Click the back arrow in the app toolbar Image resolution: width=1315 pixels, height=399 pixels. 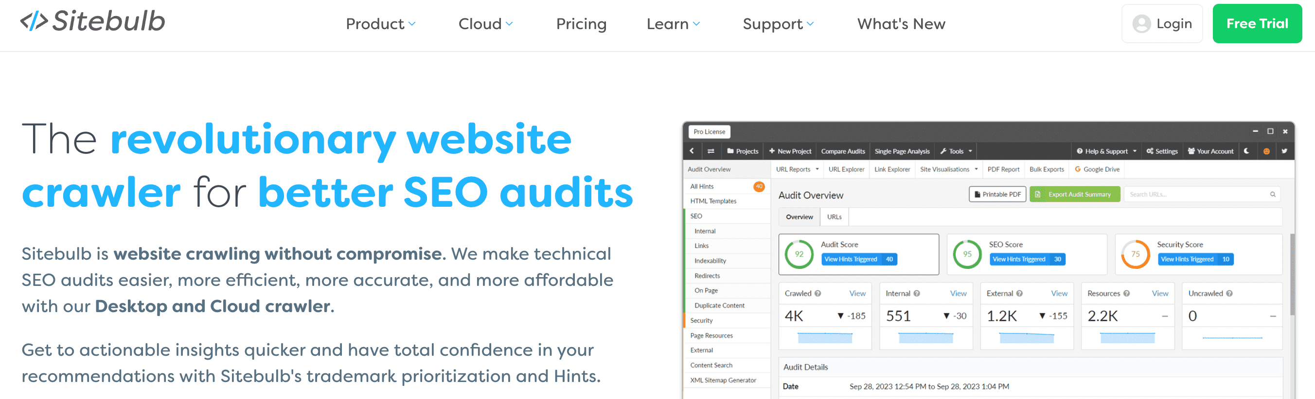(692, 151)
